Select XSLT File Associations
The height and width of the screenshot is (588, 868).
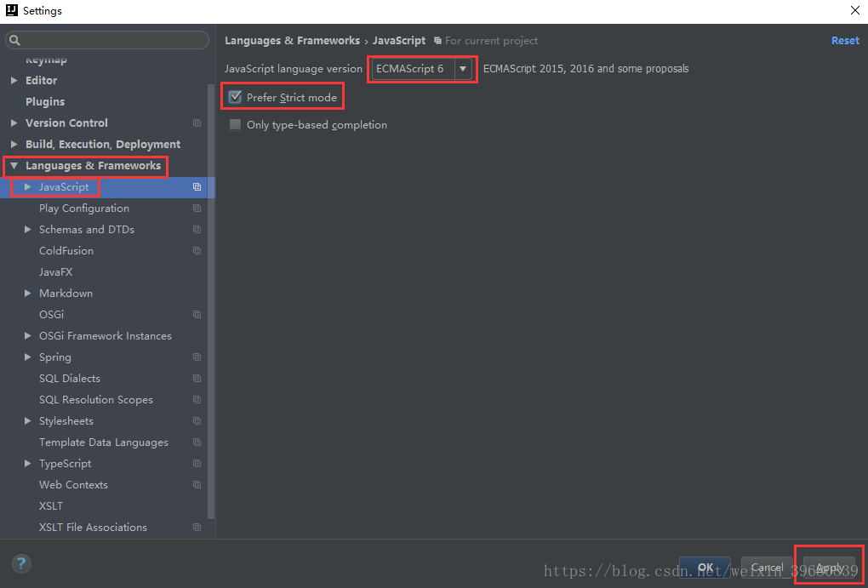[93, 527]
